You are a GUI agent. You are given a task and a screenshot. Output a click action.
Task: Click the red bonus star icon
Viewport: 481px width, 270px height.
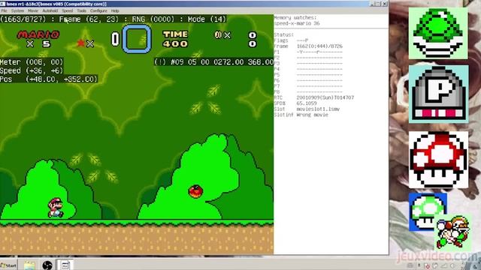(x=81, y=43)
